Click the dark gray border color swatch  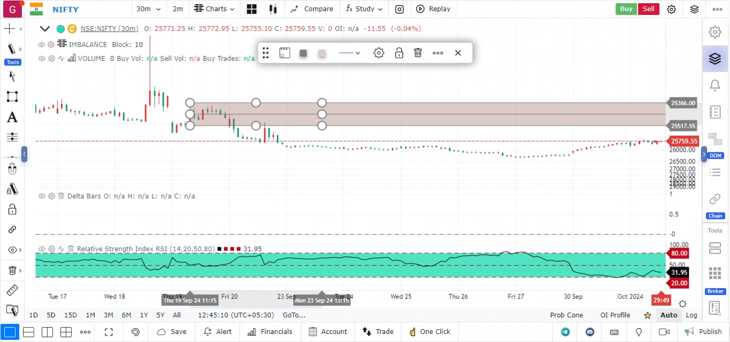(x=303, y=53)
